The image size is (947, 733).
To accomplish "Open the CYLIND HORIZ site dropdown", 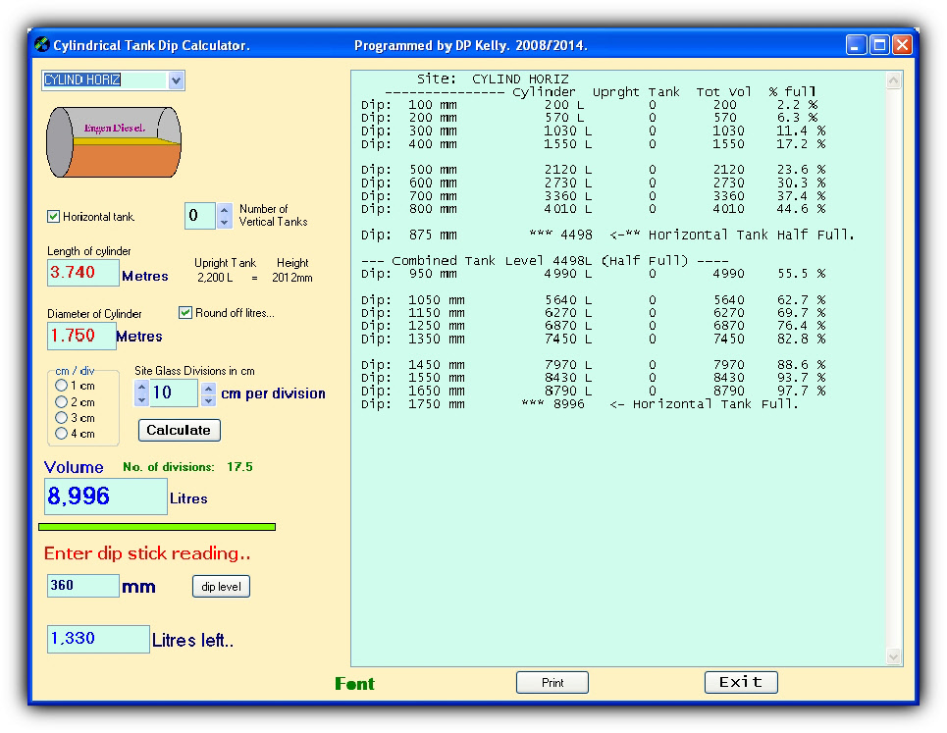I will pyautogui.click(x=177, y=79).
